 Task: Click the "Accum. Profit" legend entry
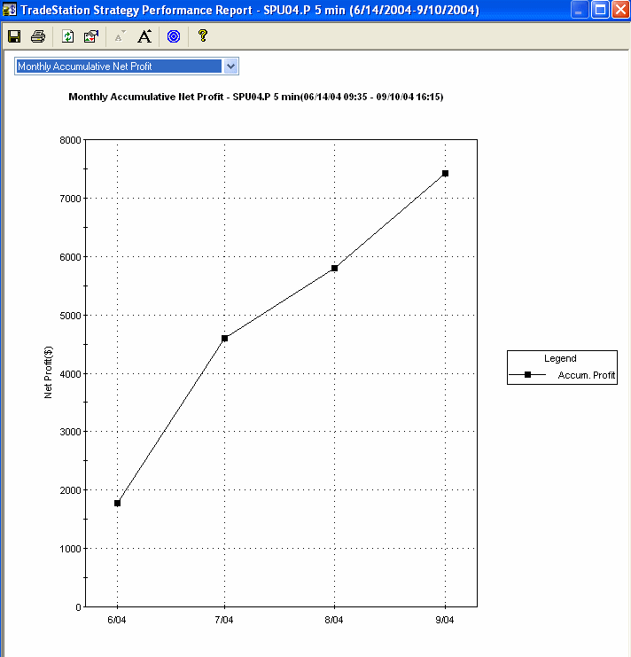pyautogui.click(x=586, y=375)
